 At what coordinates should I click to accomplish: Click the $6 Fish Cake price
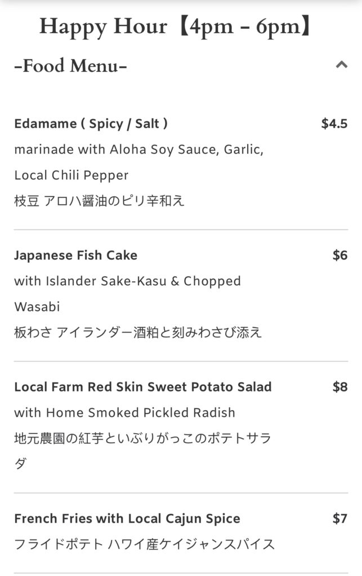(340, 255)
